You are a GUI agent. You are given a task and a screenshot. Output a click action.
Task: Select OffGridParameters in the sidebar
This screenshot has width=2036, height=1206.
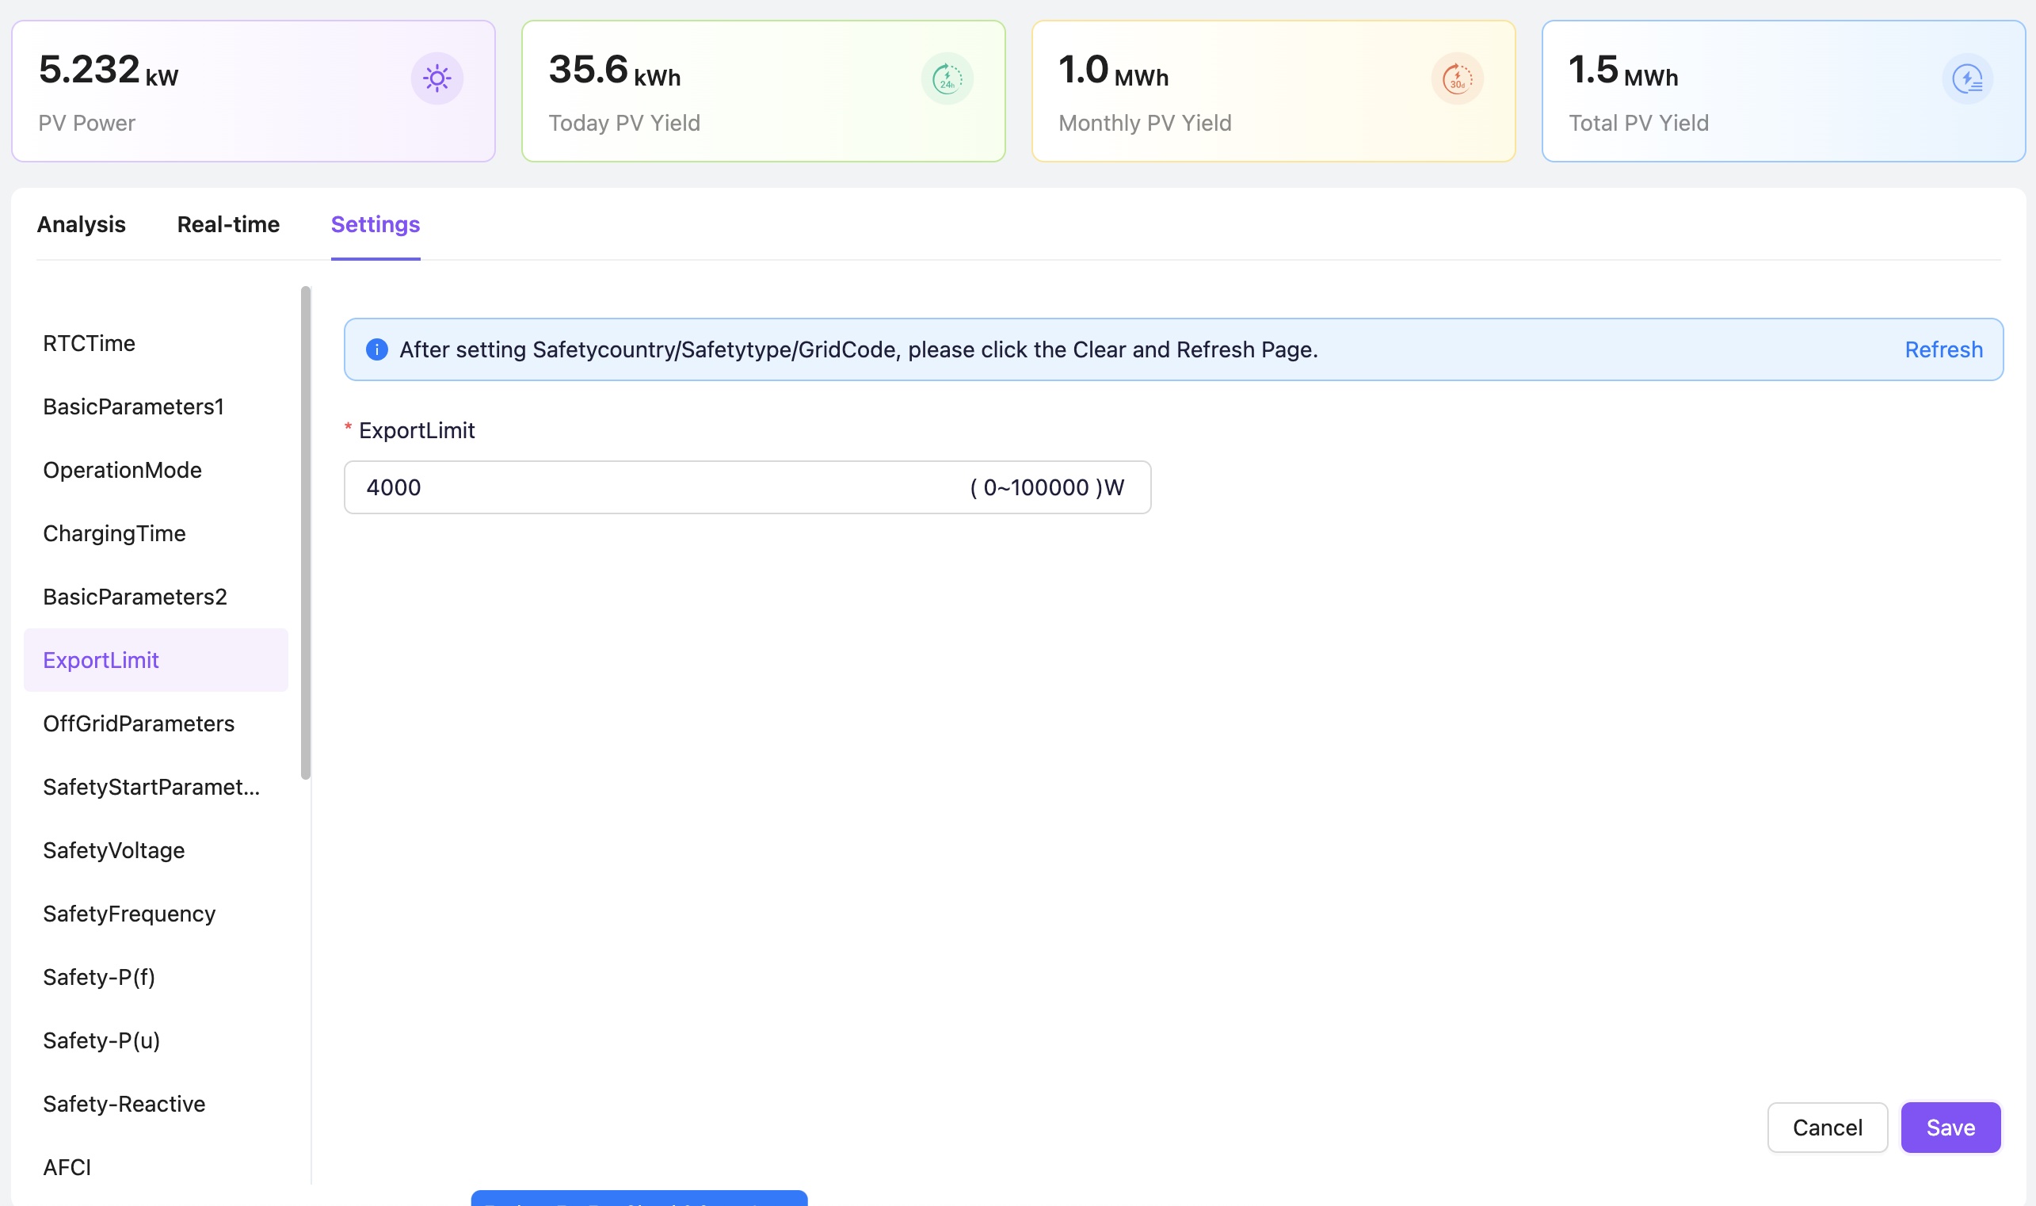[x=139, y=723]
